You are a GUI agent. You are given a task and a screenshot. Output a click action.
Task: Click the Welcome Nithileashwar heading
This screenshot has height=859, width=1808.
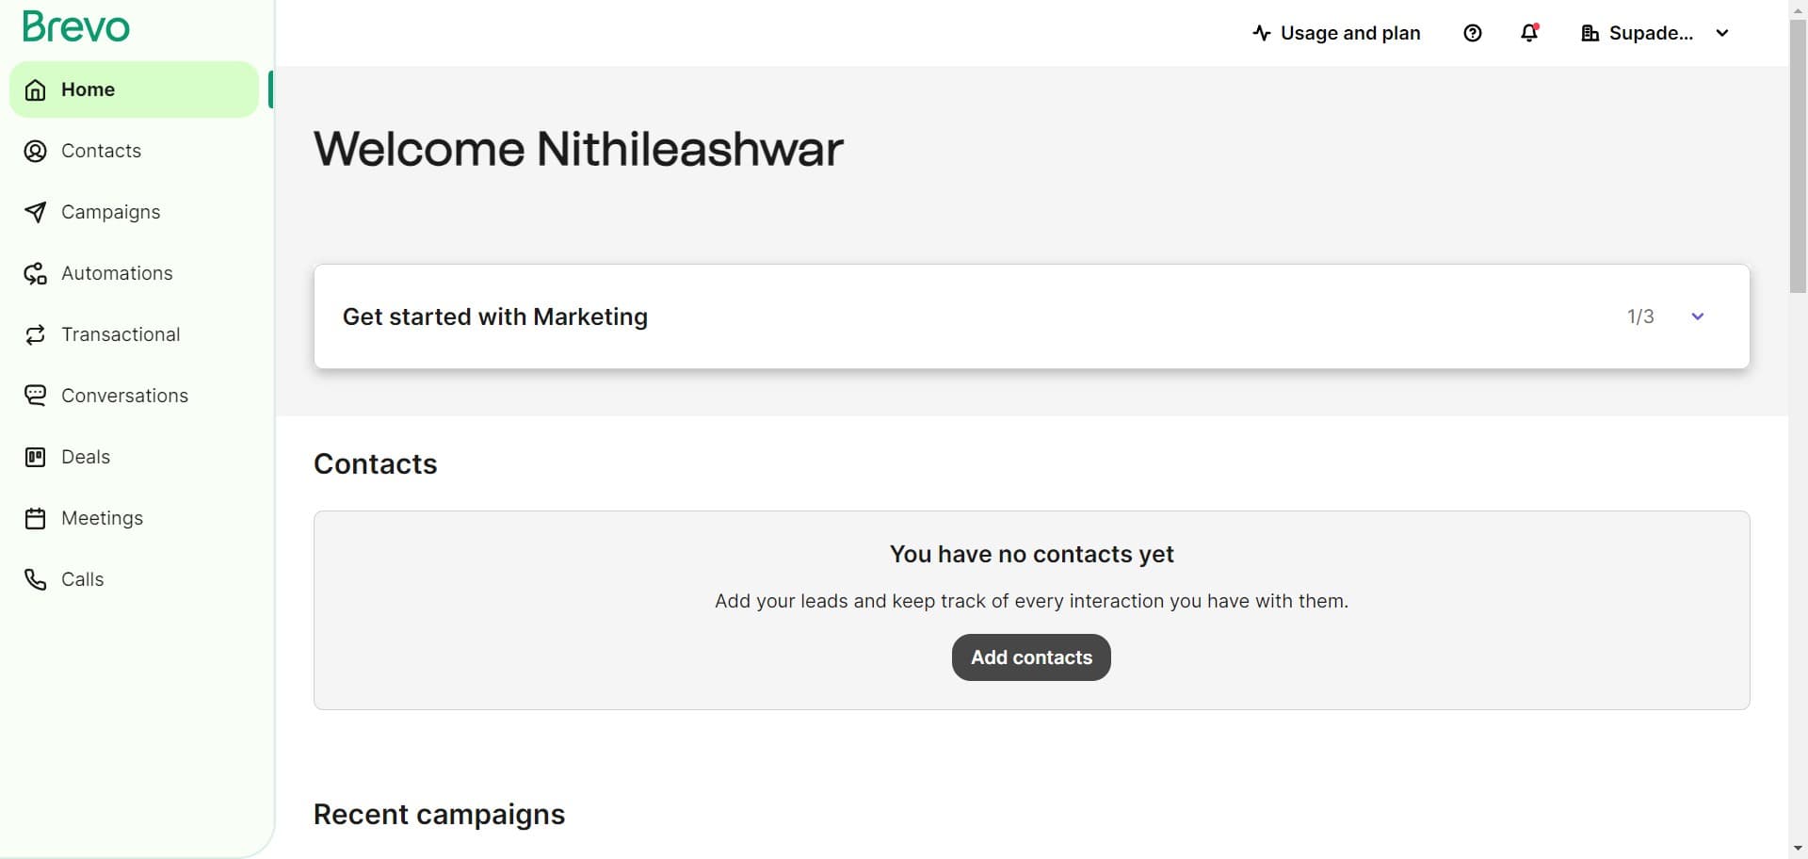577,149
